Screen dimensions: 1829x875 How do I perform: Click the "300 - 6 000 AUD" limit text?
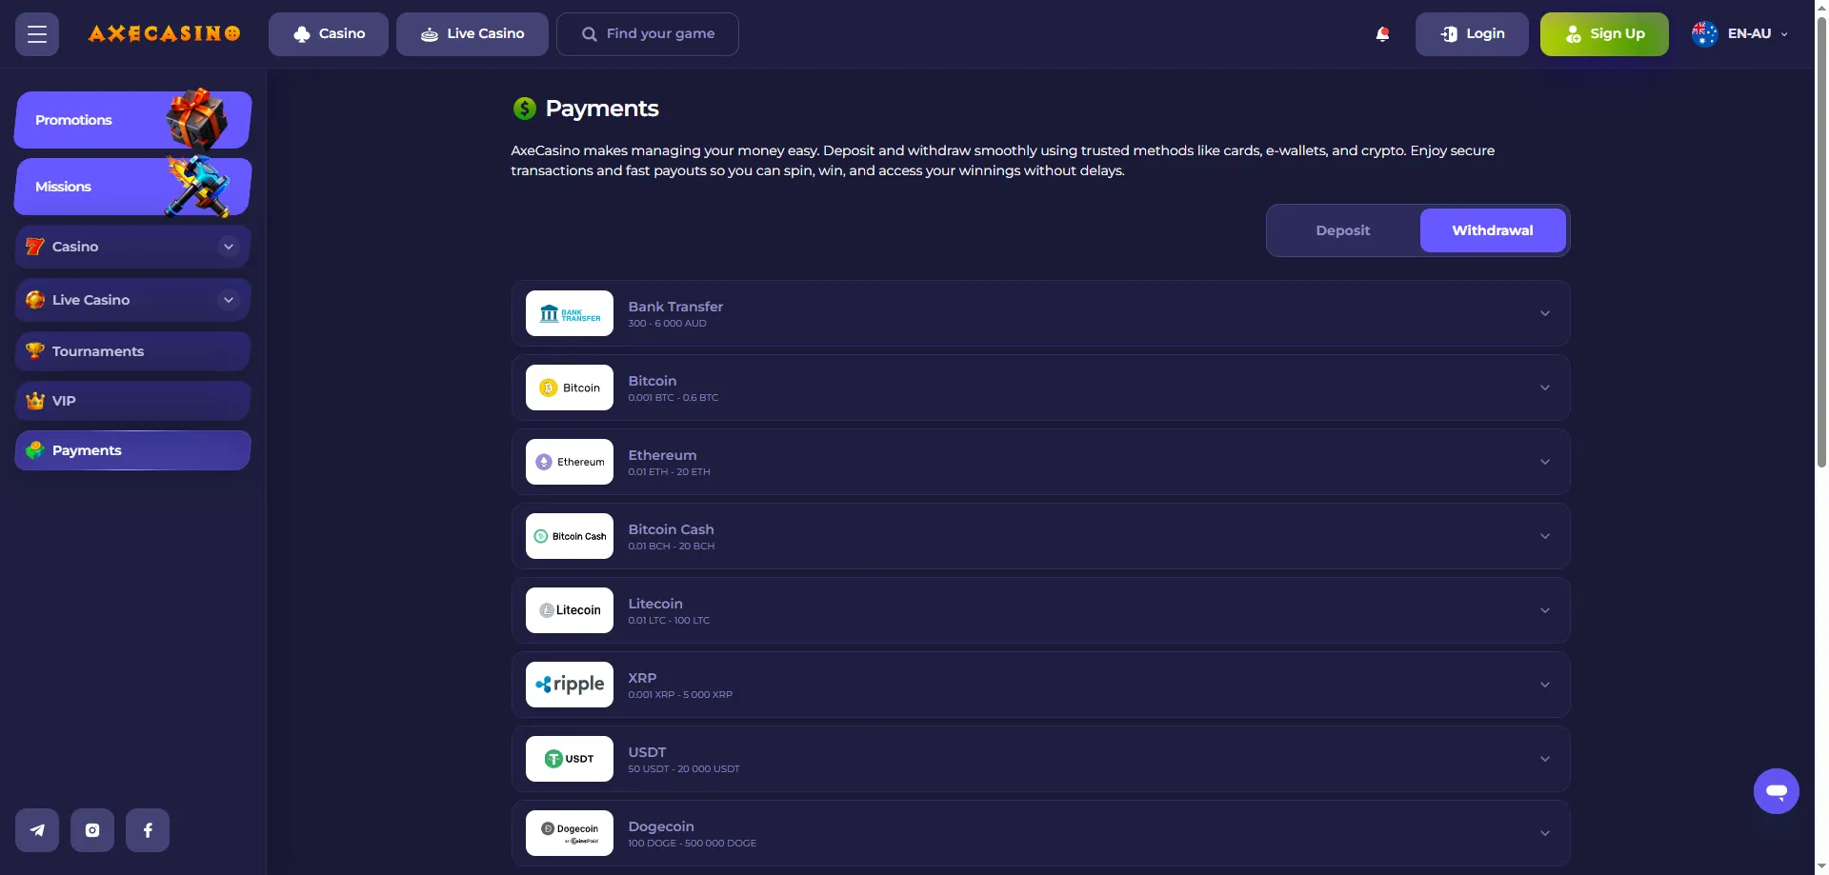[x=667, y=324]
